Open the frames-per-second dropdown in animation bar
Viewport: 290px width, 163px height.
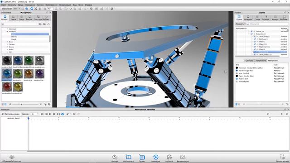34,114
